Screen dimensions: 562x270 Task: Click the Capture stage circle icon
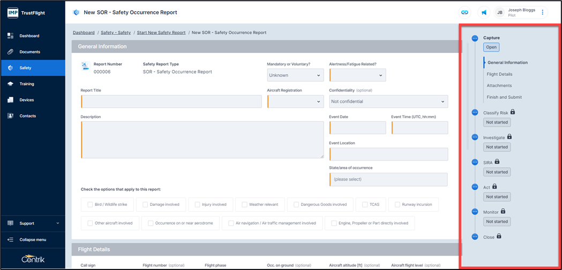coord(475,38)
